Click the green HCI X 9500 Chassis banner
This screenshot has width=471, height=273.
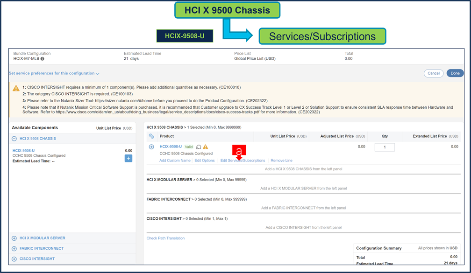228,10
